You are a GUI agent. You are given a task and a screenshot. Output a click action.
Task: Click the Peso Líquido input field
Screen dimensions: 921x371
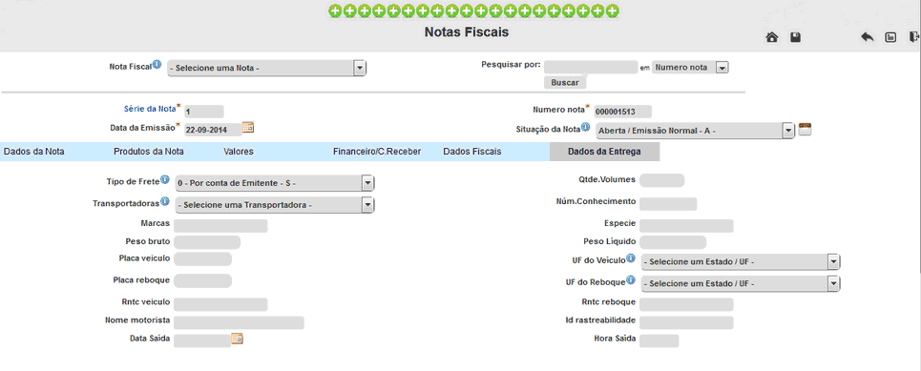coord(673,242)
